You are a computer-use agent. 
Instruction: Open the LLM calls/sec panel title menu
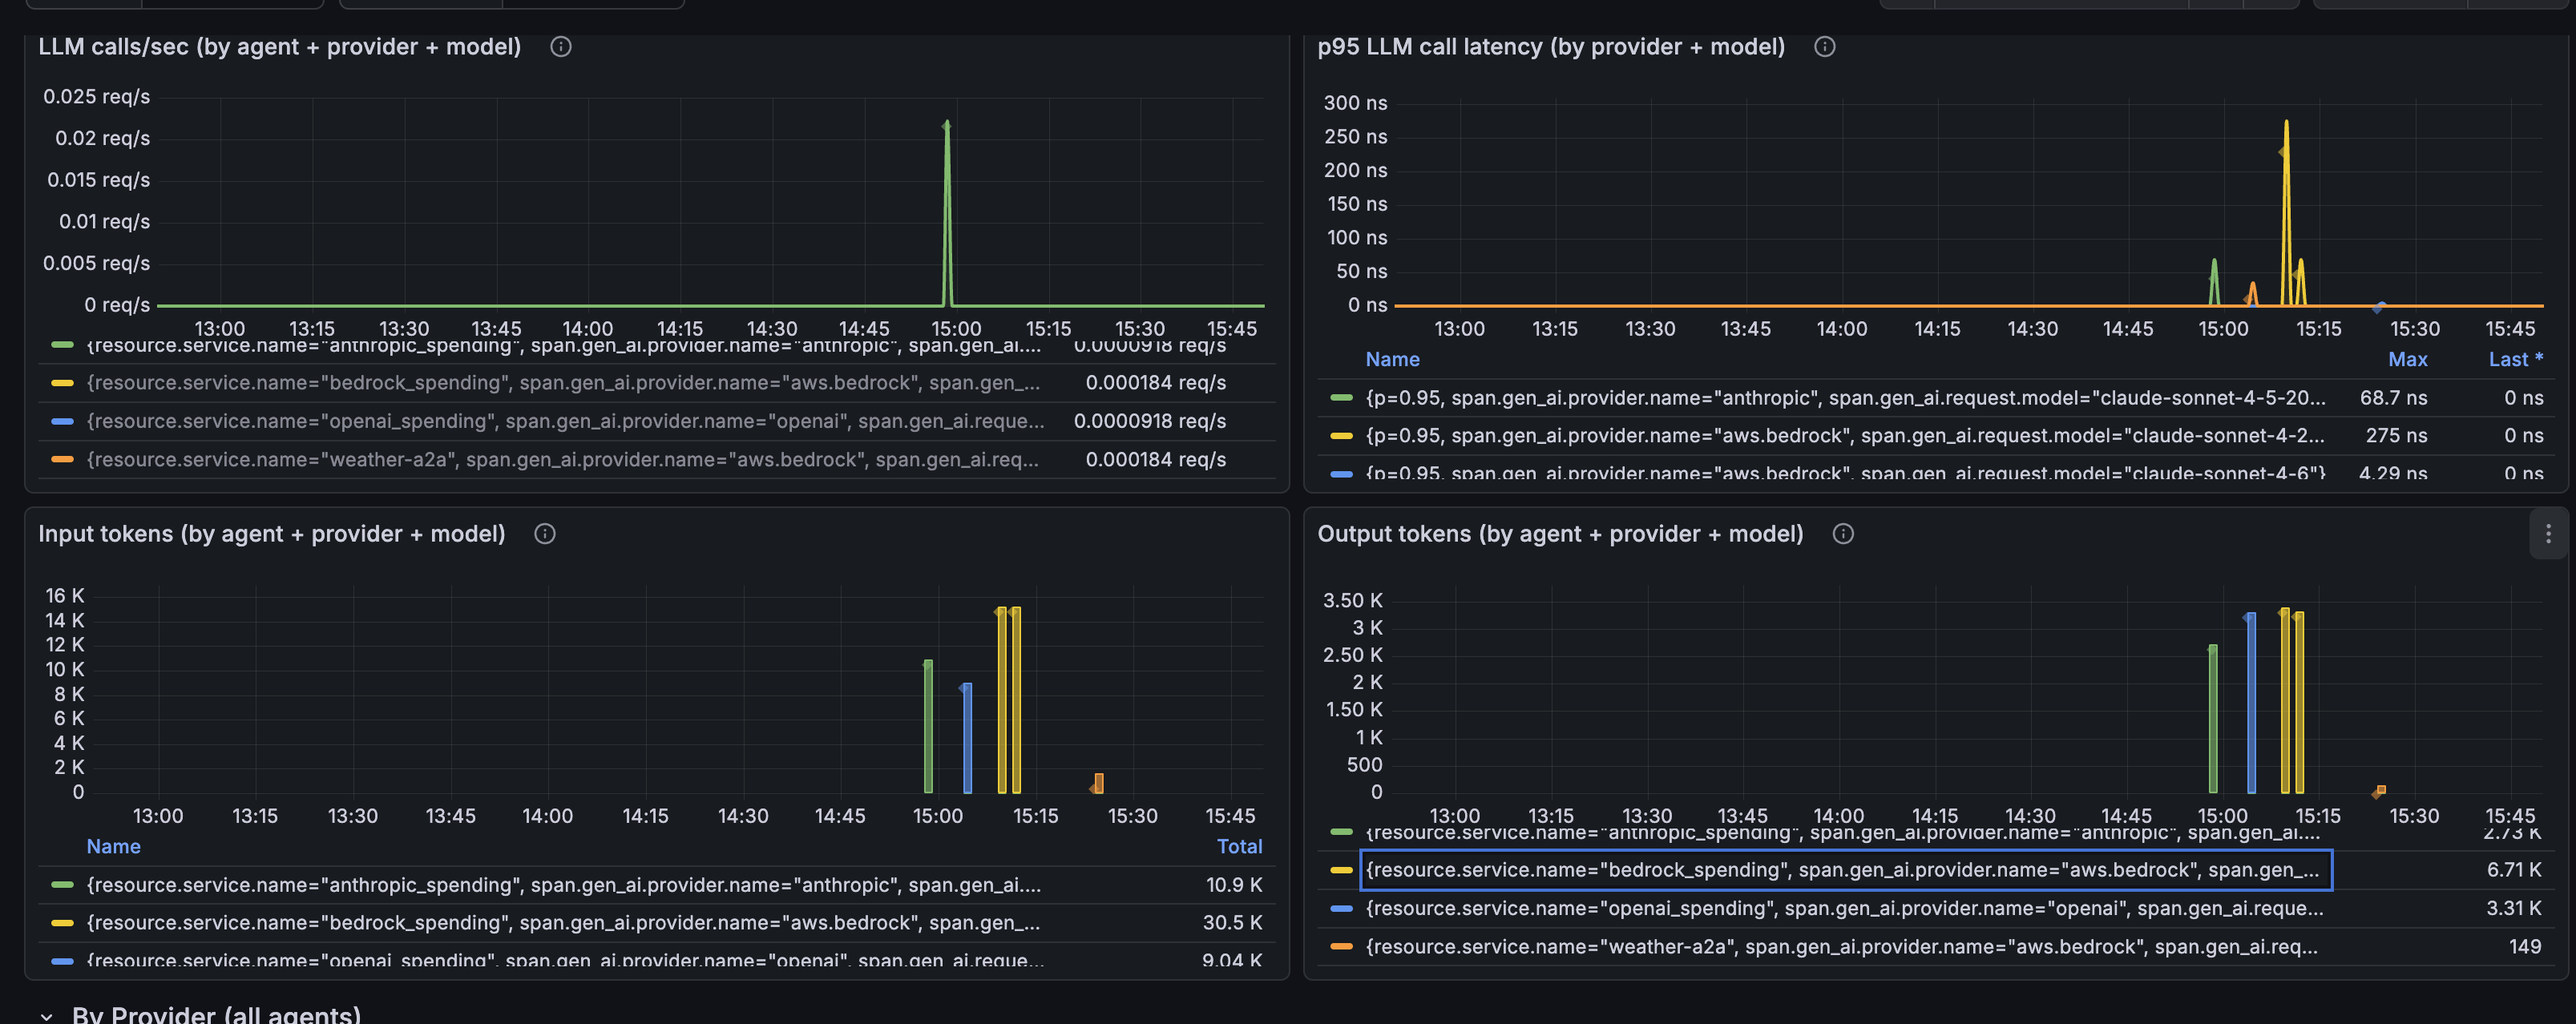point(279,47)
